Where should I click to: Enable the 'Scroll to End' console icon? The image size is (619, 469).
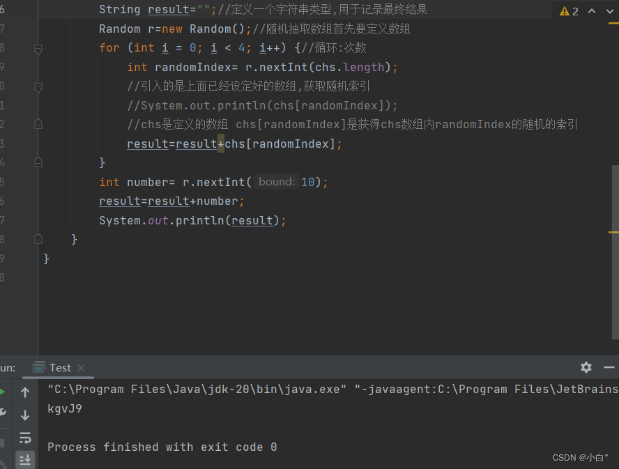click(25, 460)
